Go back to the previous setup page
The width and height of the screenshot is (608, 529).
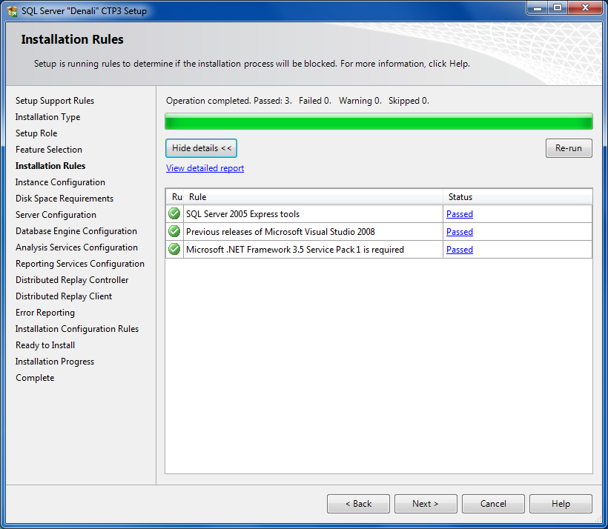[358, 503]
